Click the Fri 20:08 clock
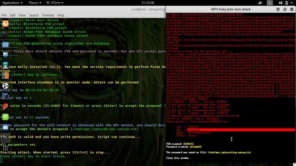This screenshot has width=296, height=166. tap(148, 3)
